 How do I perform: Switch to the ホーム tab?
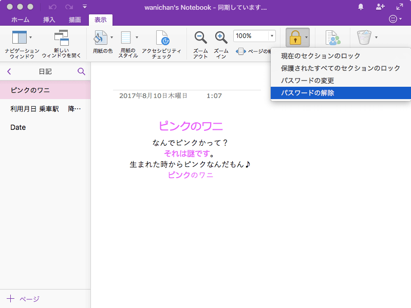[x=21, y=20]
